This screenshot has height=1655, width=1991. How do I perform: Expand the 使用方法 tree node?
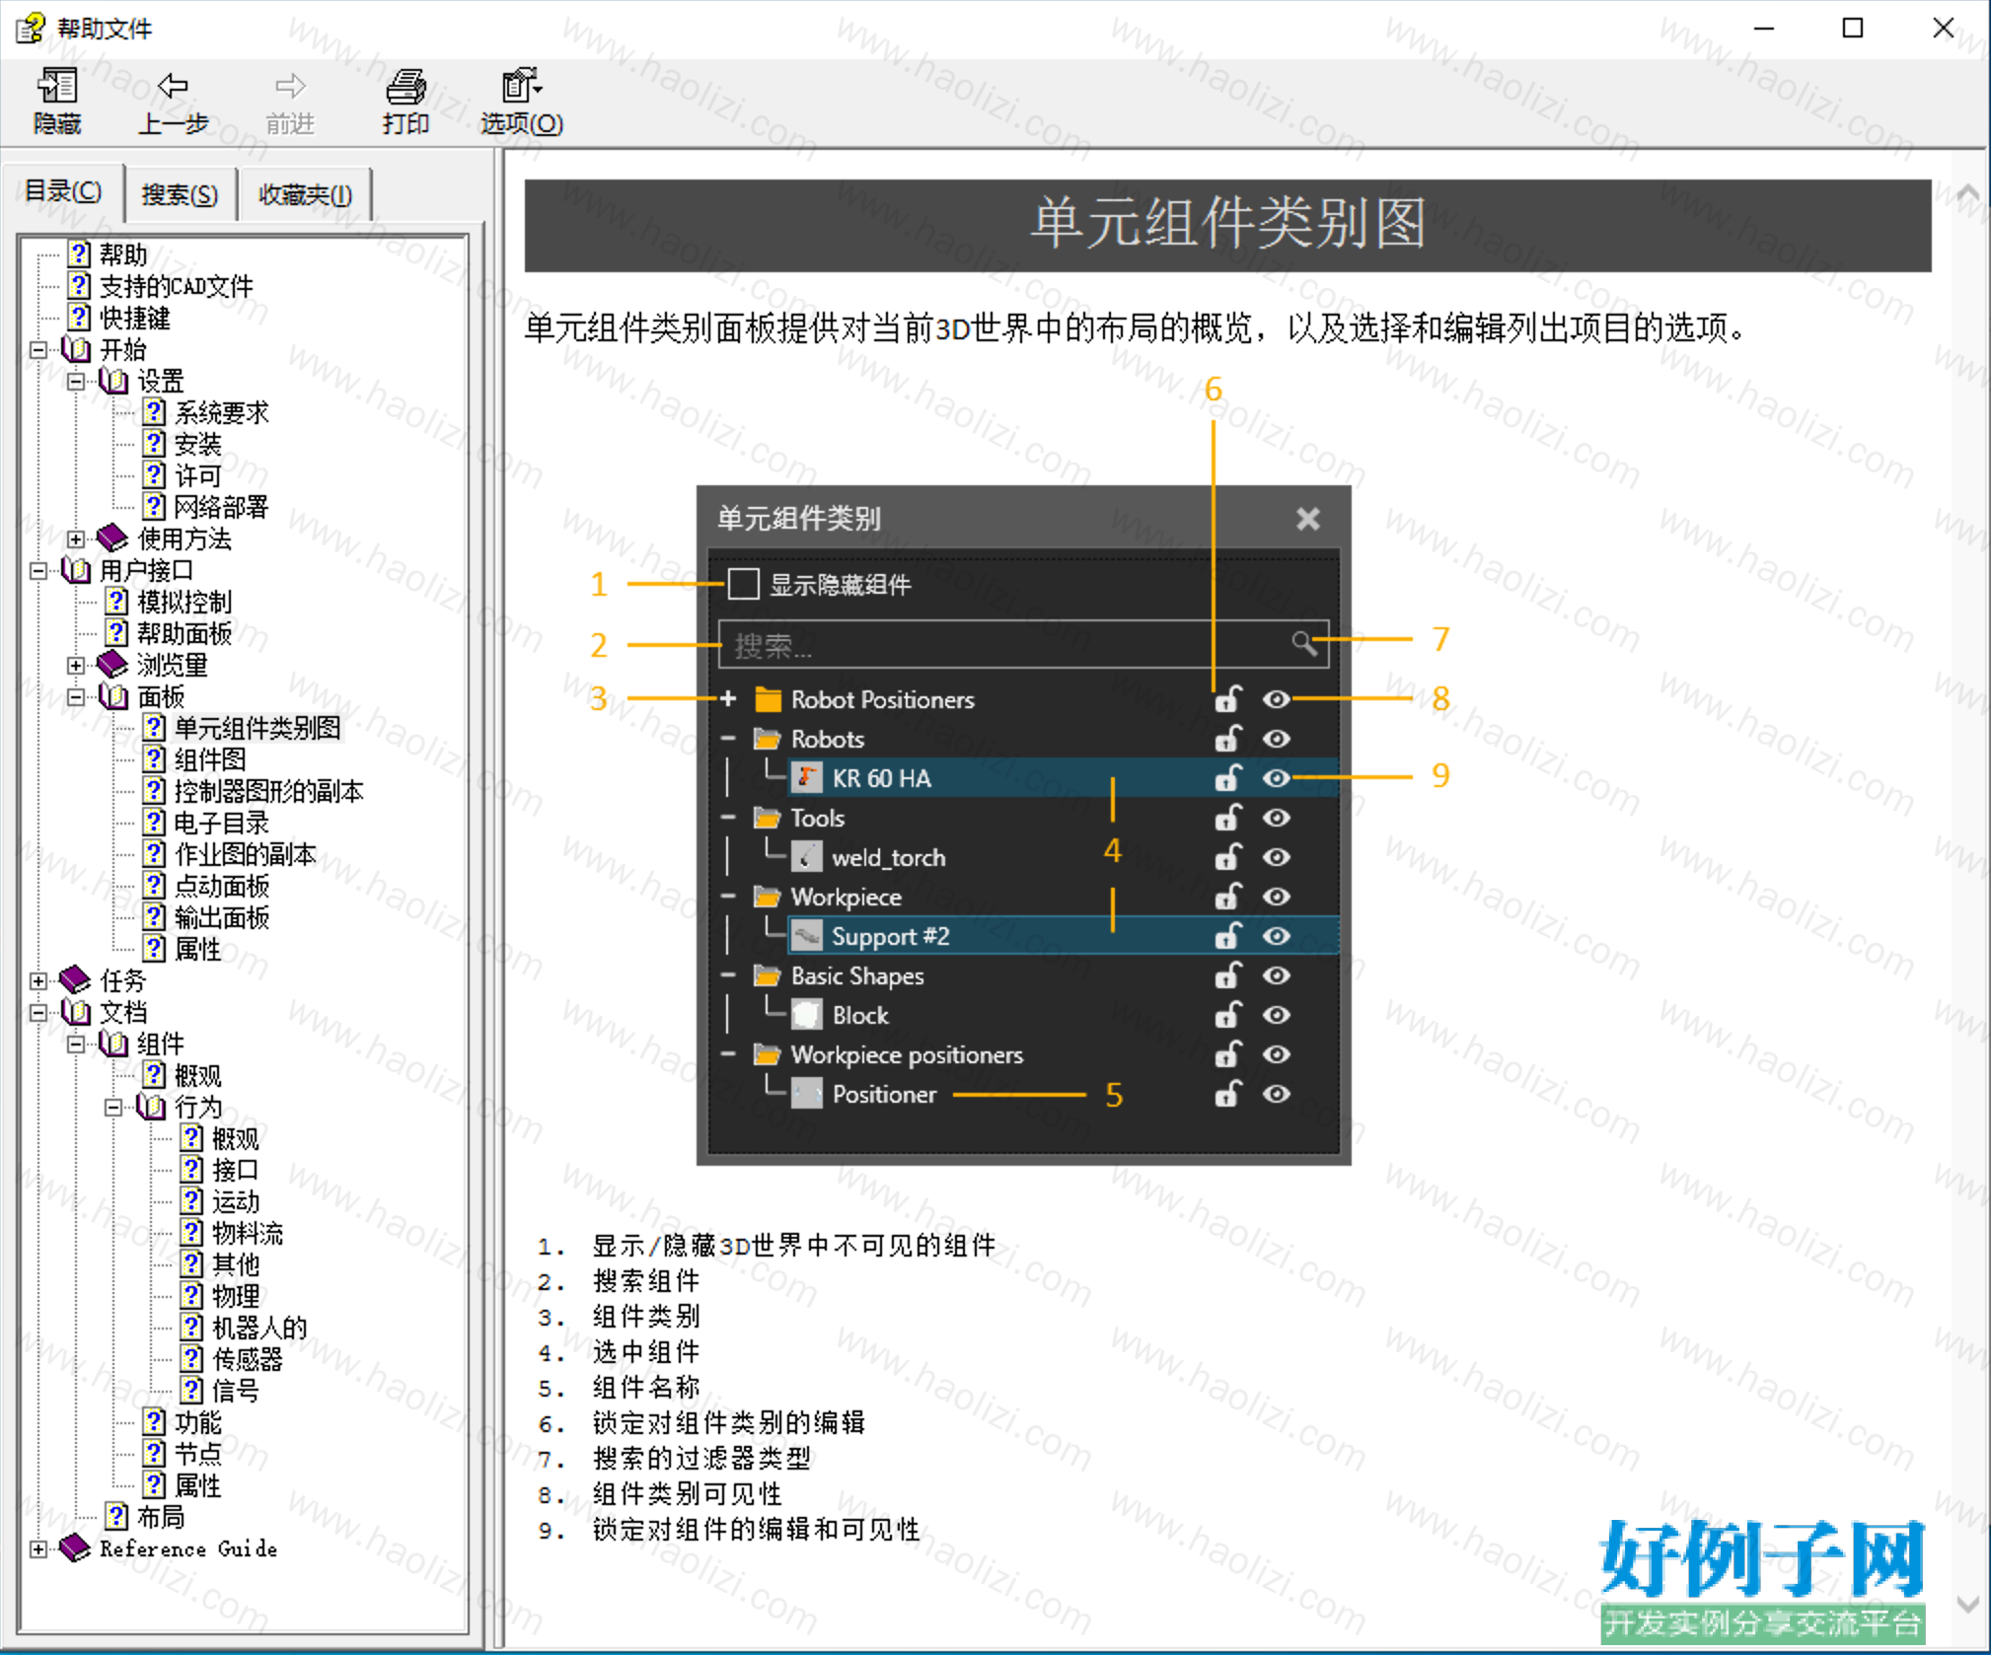(76, 539)
